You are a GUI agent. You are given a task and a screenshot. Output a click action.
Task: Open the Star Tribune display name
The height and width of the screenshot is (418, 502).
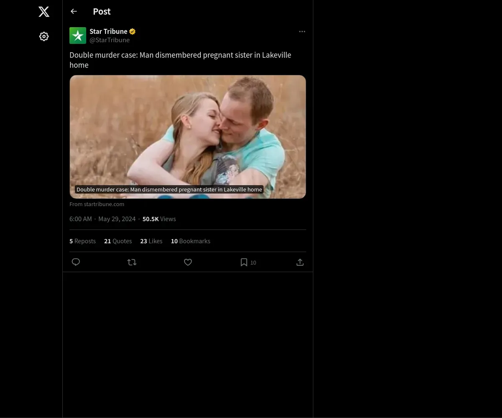coord(108,31)
